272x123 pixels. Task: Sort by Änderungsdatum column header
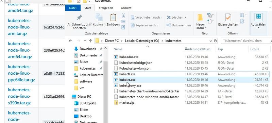198,49
